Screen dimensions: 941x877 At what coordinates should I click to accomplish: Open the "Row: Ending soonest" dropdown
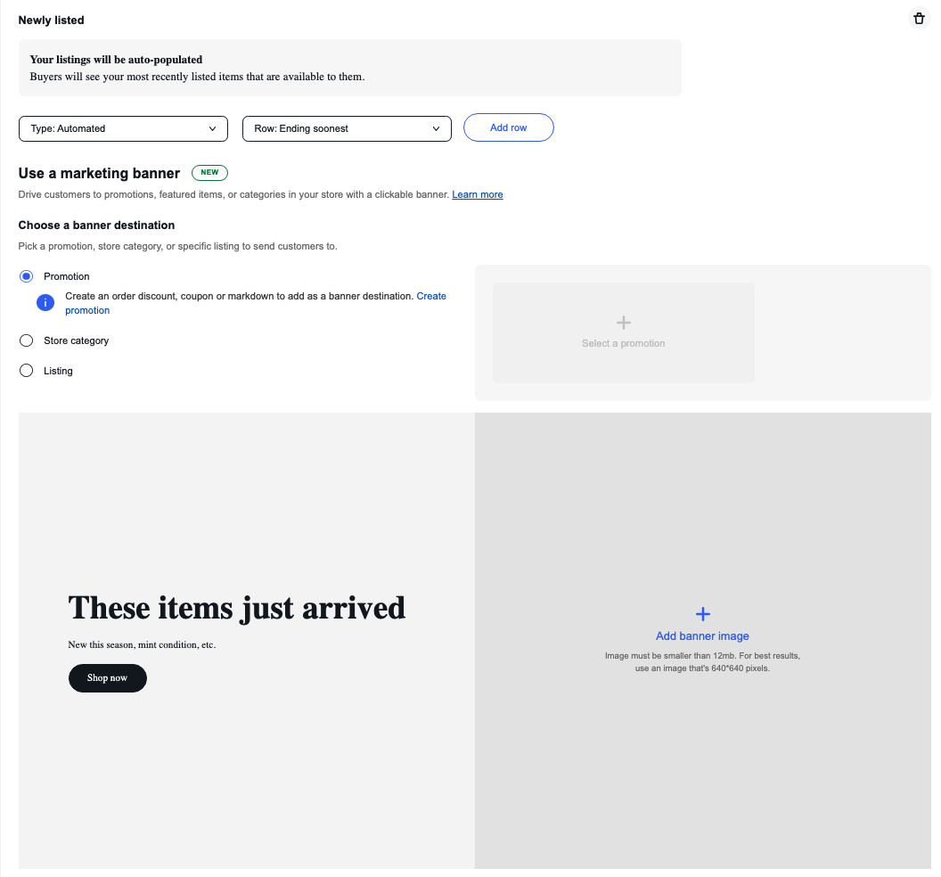tap(347, 128)
